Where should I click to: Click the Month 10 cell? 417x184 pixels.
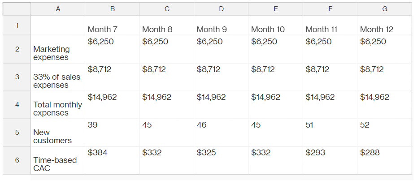[x=275, y=26]
